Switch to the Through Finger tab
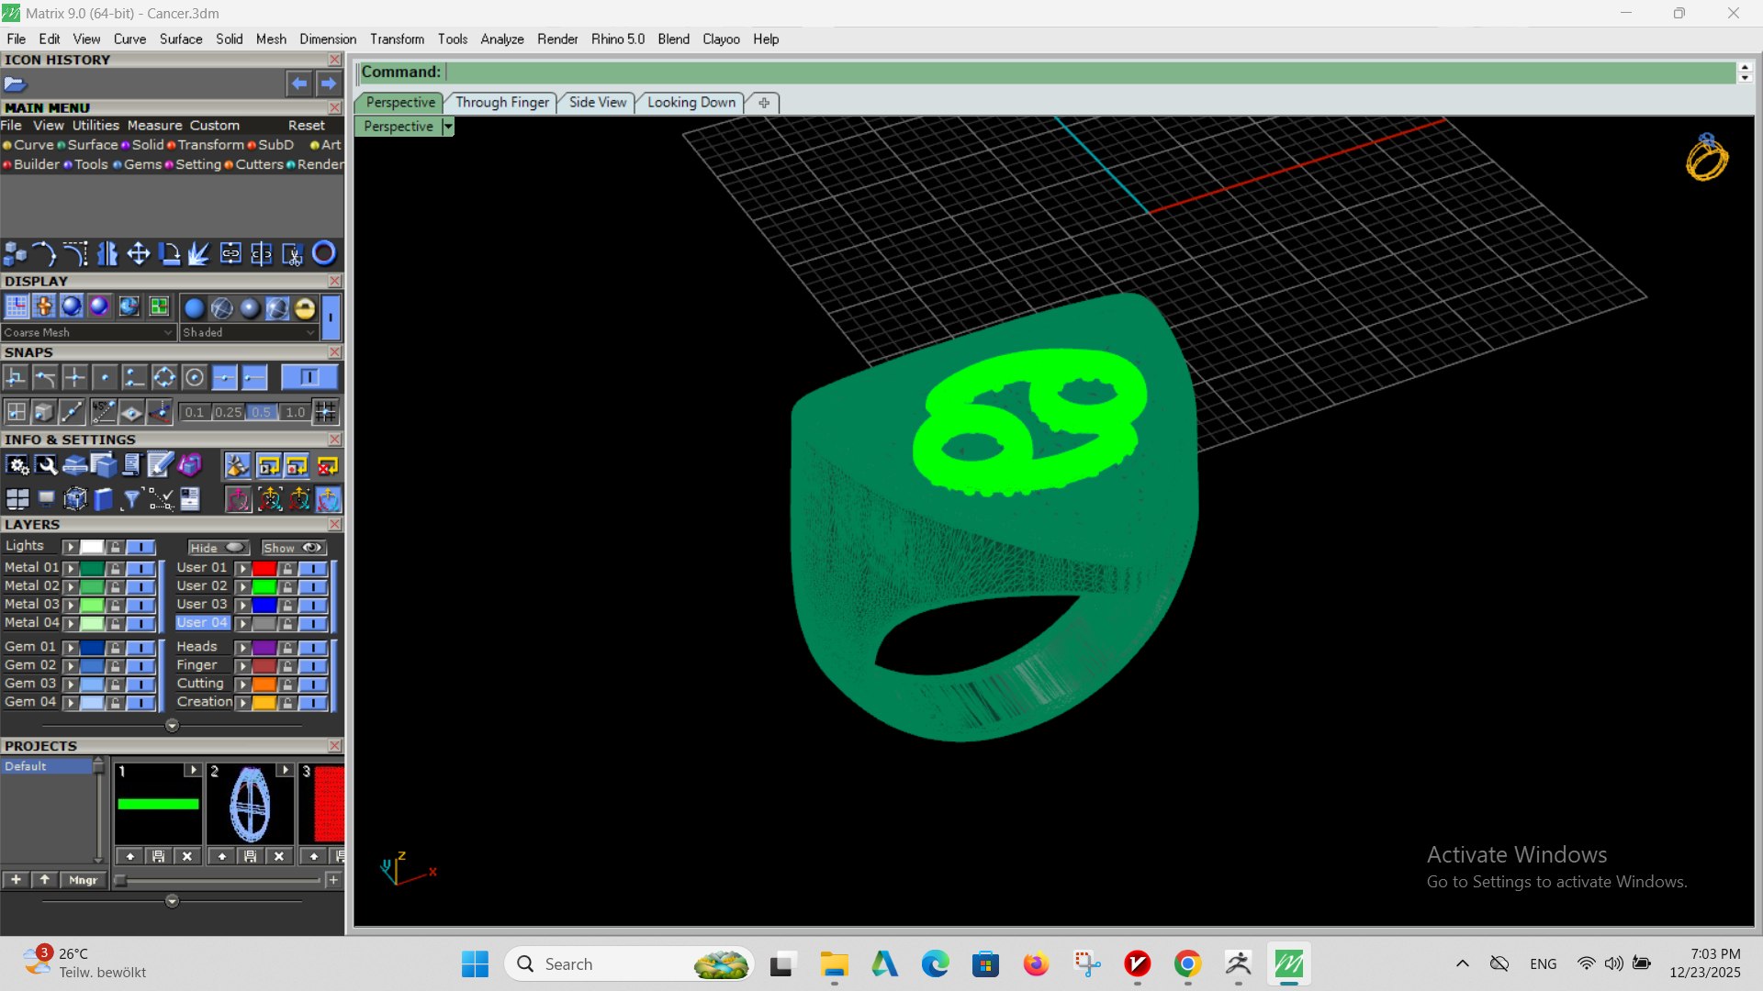The height and width of the screenshot is (991, 1763). pos(502,103)
